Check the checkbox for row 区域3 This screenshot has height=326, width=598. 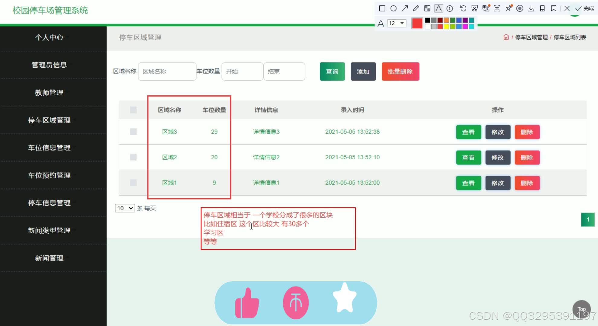coord(133,132)
